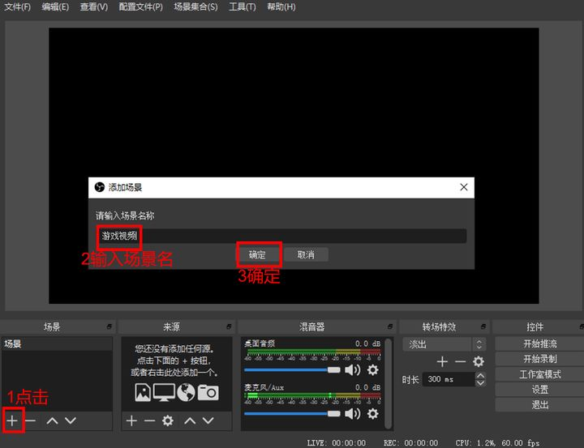
Task: Move the source up in the 来源 panel
Action: point(190,420)
